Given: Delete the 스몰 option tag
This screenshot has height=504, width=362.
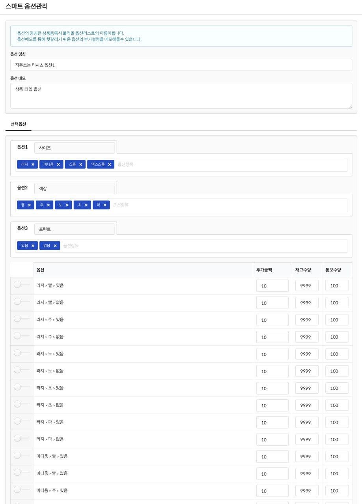Looking at the screenshot, I should click(80, 165).
